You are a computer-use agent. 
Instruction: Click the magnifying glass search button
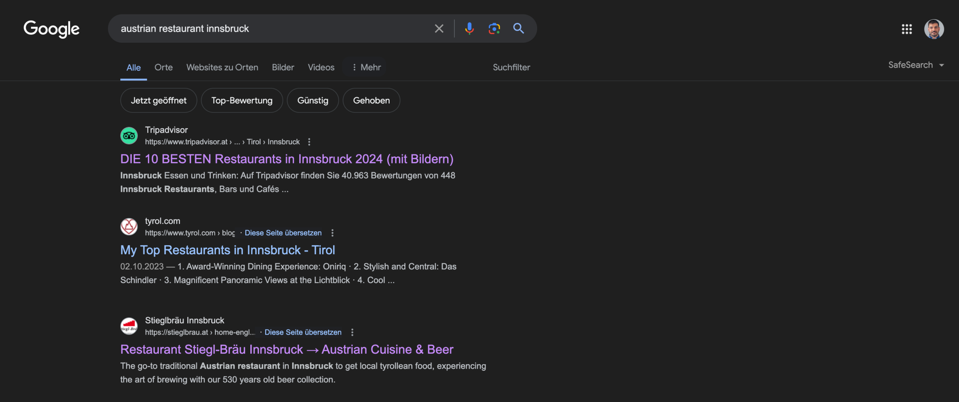tap(518, 28)
